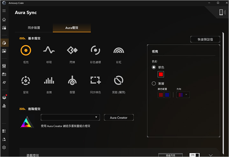Open Game Library icon in sidebar
The width and height of the screenshot is (229, 157).
coord(4,74)
